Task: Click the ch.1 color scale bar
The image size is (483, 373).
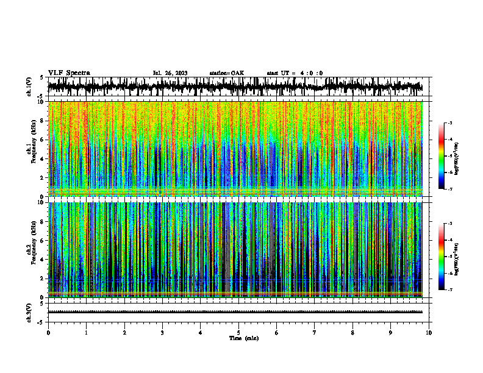Action: [442, 155]
